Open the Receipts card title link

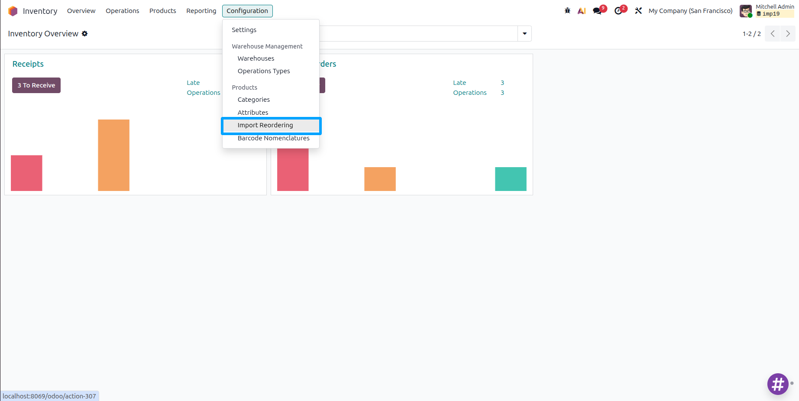point(28,64)
